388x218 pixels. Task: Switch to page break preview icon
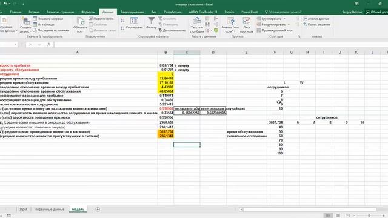point(347,216)
